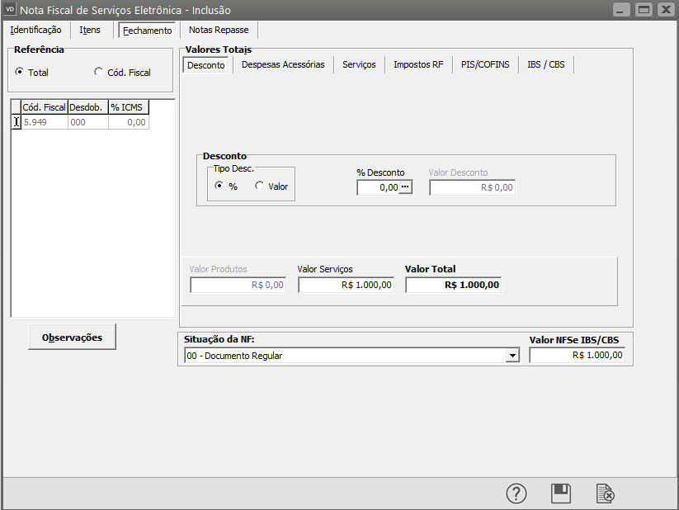Click the cancel document icon
This screenshot has width=679, height=510.
(606, 493)
